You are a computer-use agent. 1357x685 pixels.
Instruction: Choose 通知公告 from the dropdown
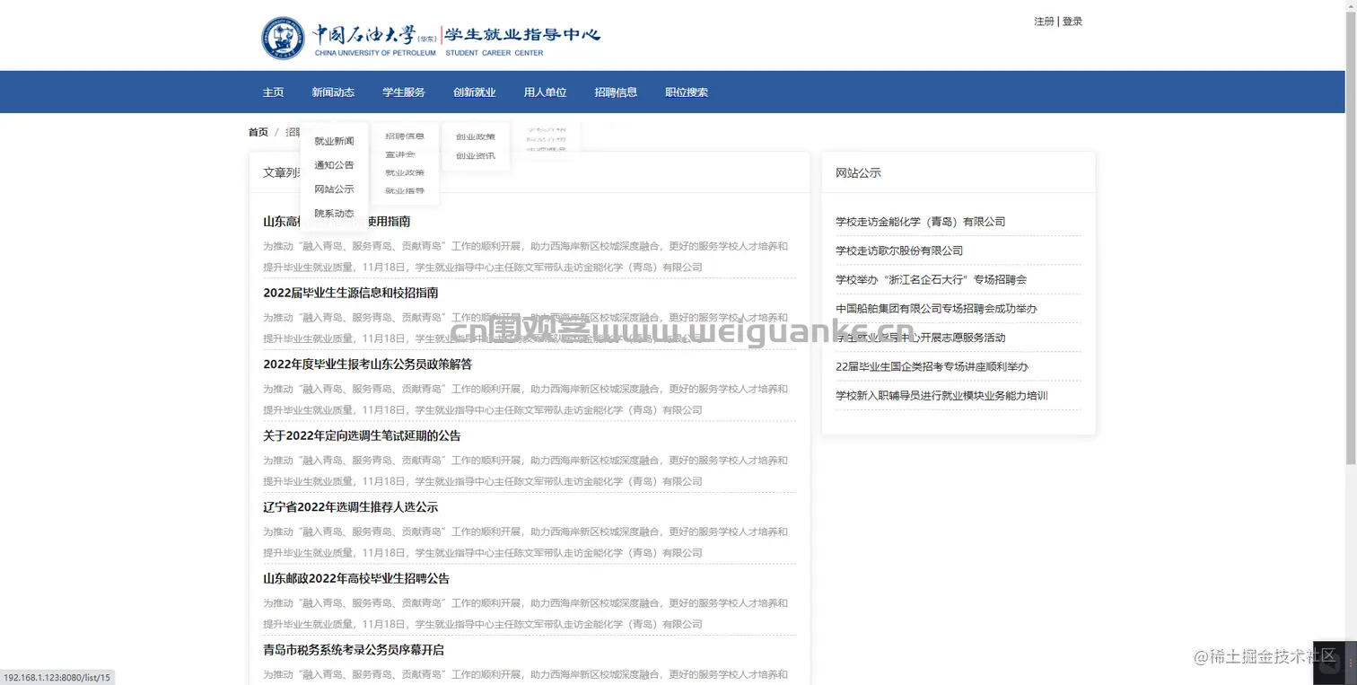(334, 165)
